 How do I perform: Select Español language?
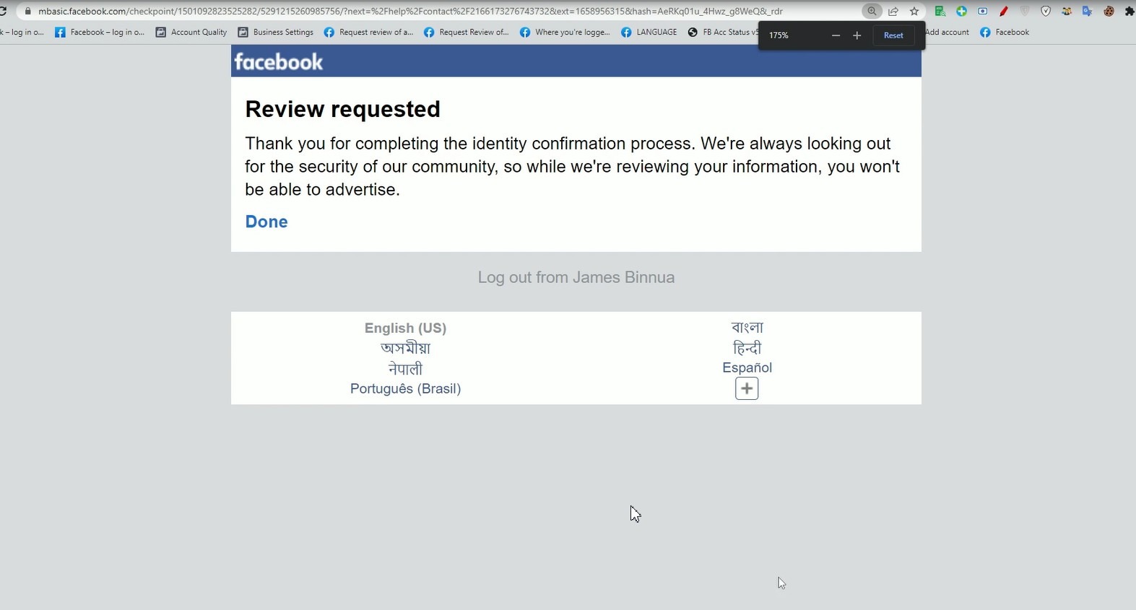coord(747,367)
